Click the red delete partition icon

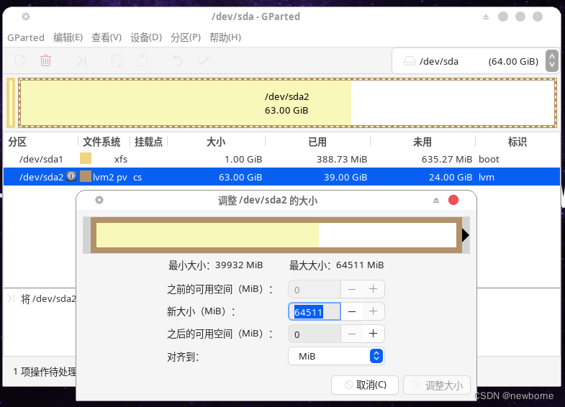(x=46, y=60)
